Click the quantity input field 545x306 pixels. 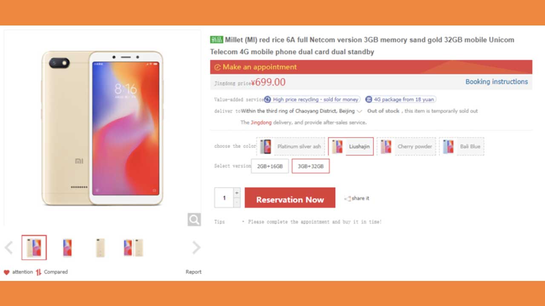point(224,198)
